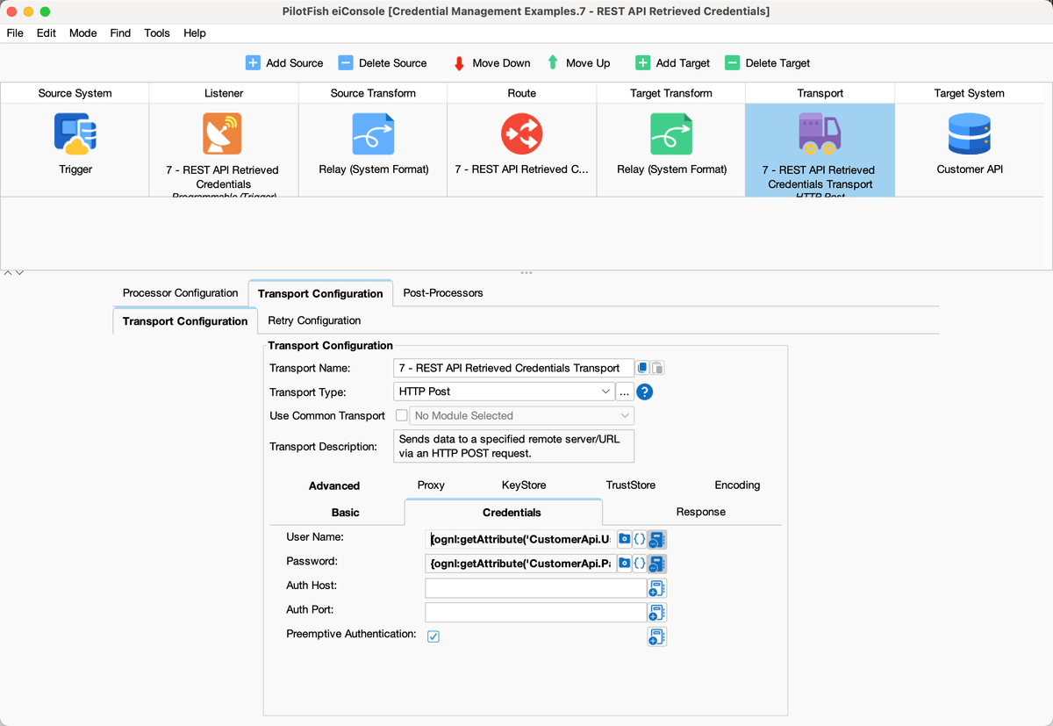Click the ellipsis button beside Transport Type
The height and width of the screenshot is (726, 1053).
coord(625,392)
